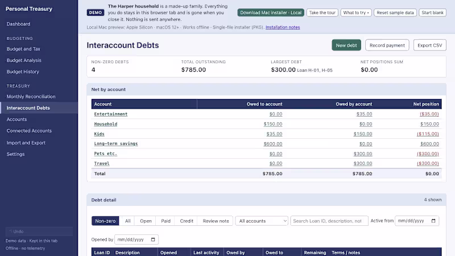
Task: Open the Pets etc. account link
Action: coord(105,154)
